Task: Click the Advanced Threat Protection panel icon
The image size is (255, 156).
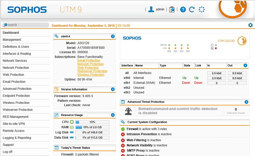Action: (123, 102)
